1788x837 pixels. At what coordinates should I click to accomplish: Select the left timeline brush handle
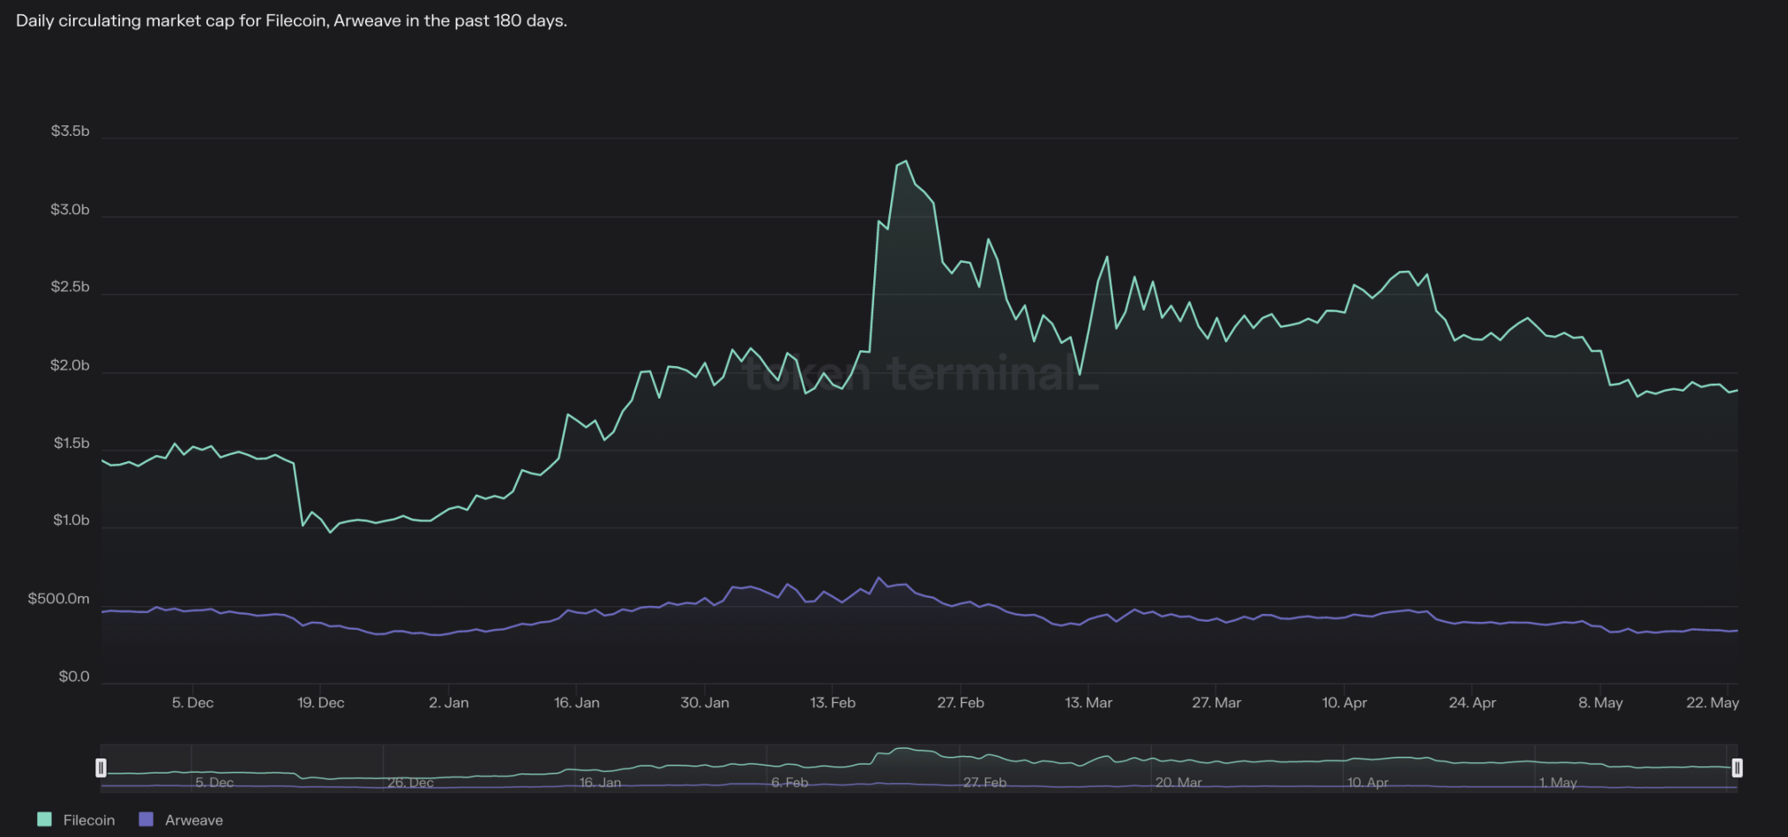101,767
